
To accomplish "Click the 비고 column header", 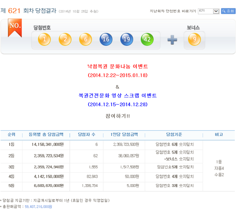I will 219,135.
